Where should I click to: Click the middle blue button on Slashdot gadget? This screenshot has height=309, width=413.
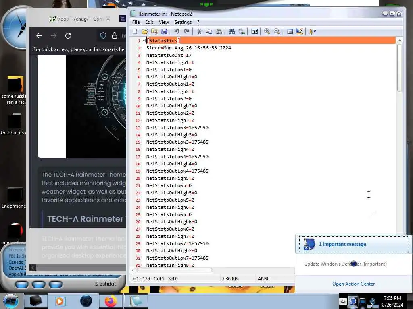39,284
